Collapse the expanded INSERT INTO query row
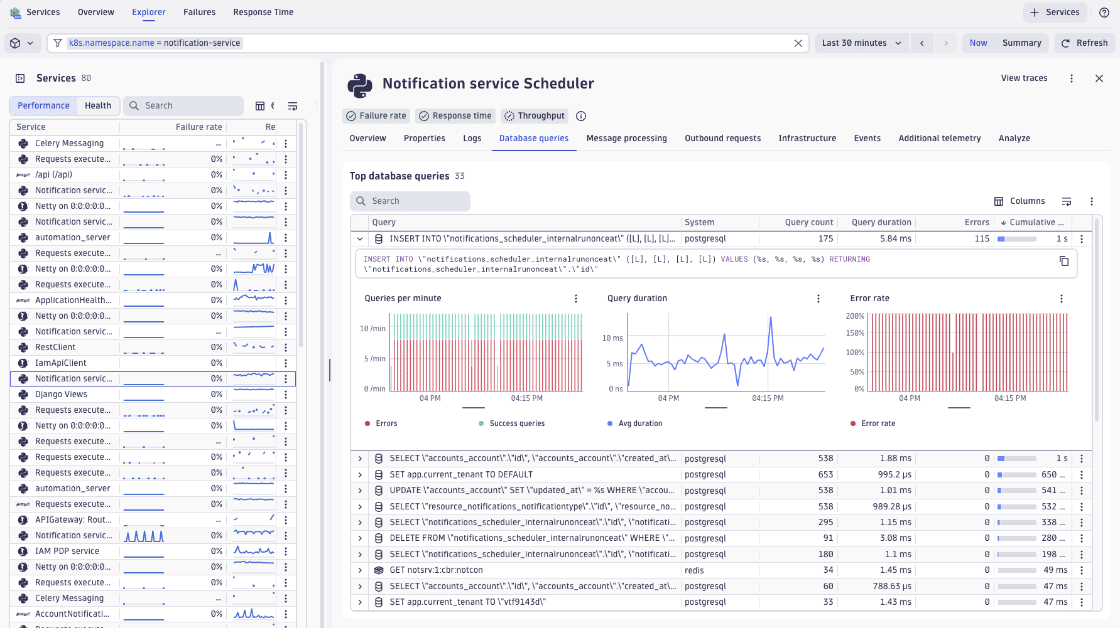The height and width of the screenshot is (628, 1120). coord(360,239)
